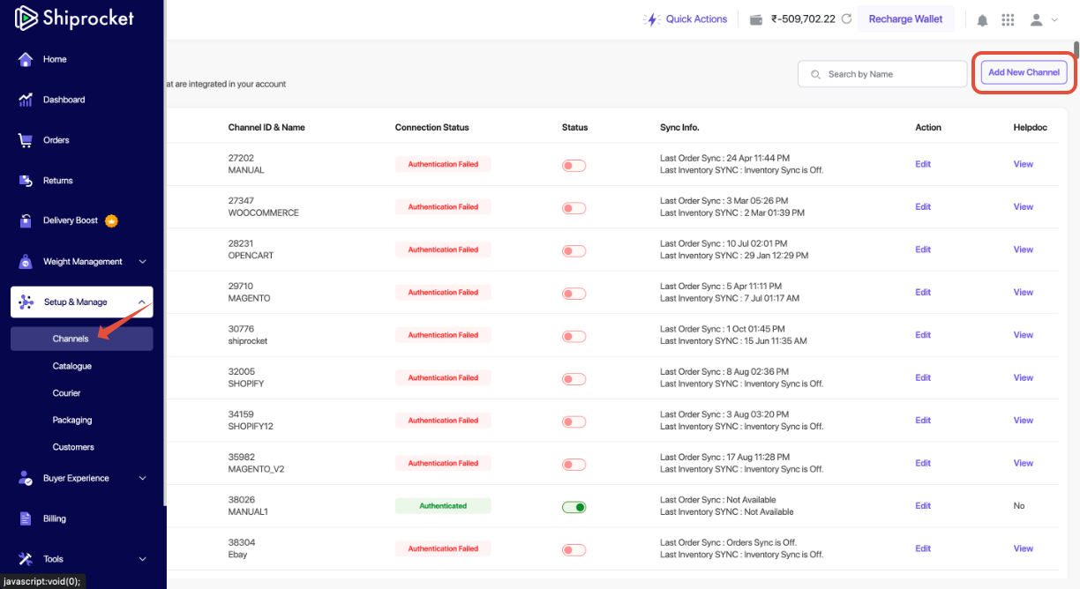Click the Setup & Manage icon
This screenshot has width=1080, height=589.
pos(26,302)
